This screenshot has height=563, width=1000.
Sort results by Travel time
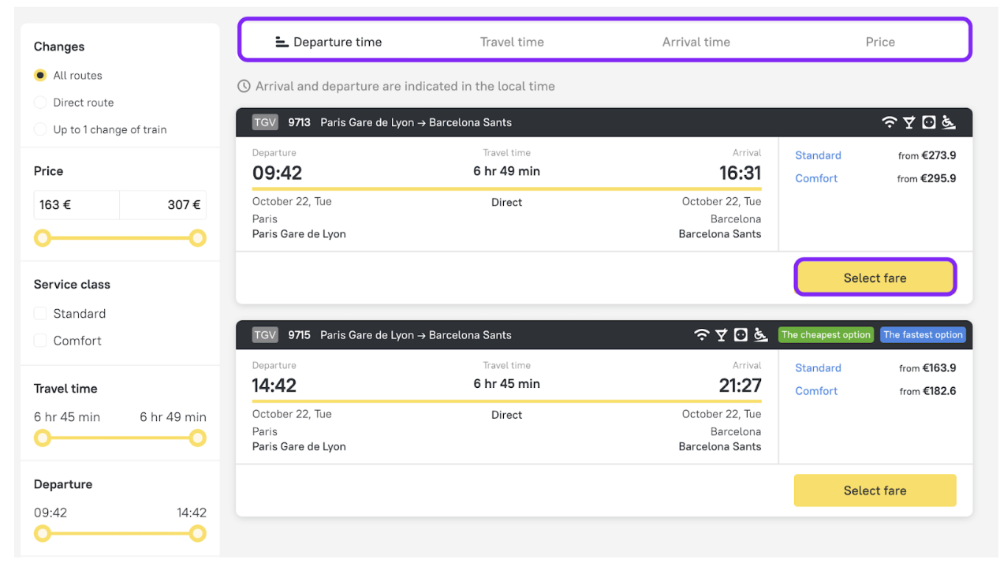512,42
